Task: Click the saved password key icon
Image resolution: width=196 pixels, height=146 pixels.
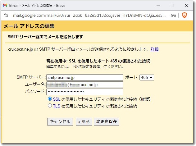Action: pos(173,15)
